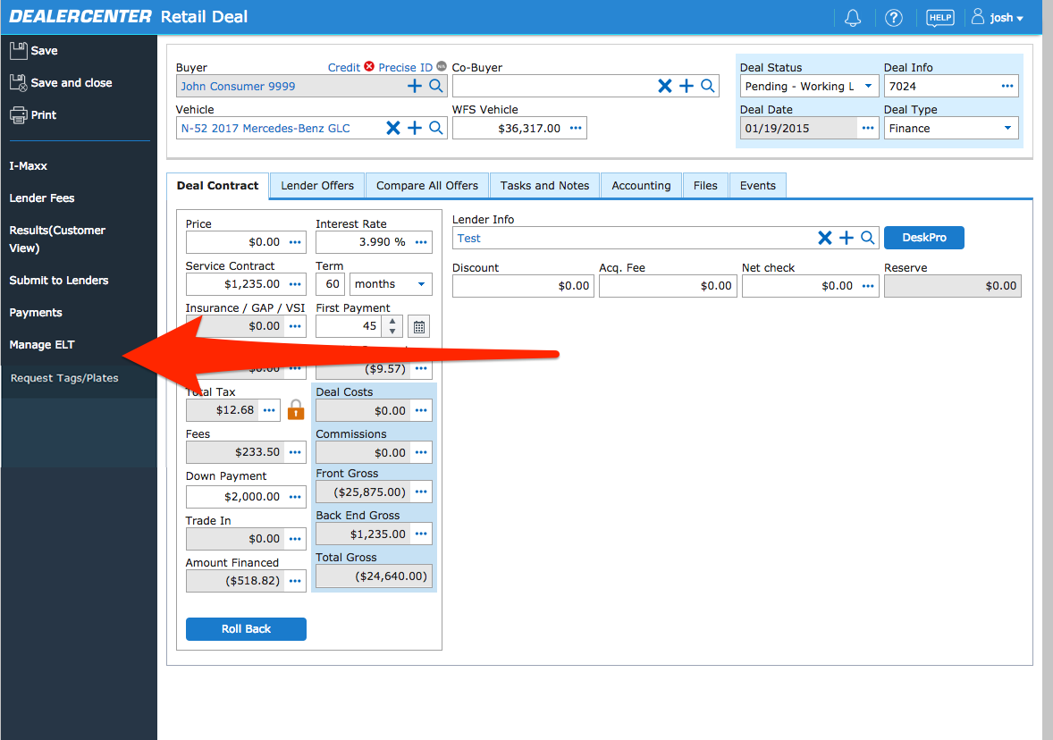The image size is (1053, 740).
Task: Open the notifications bell
Action: (852, 17)
